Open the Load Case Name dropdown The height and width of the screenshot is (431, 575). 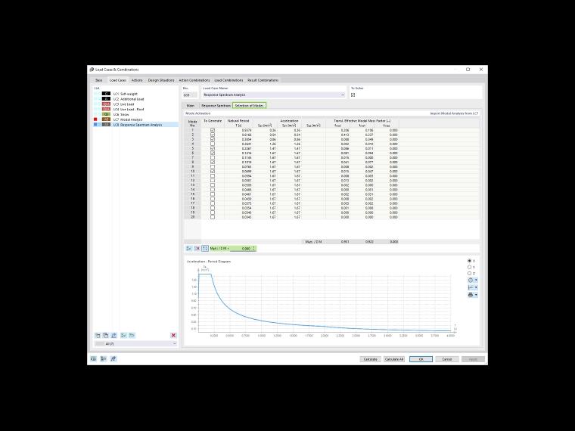(x=343, y=95)
